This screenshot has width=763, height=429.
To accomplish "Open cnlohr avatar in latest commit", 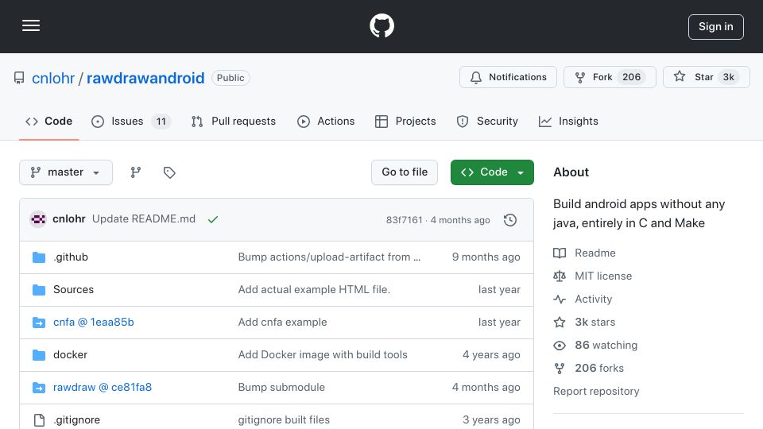I will pyautogui.click(x=38, y=219).
